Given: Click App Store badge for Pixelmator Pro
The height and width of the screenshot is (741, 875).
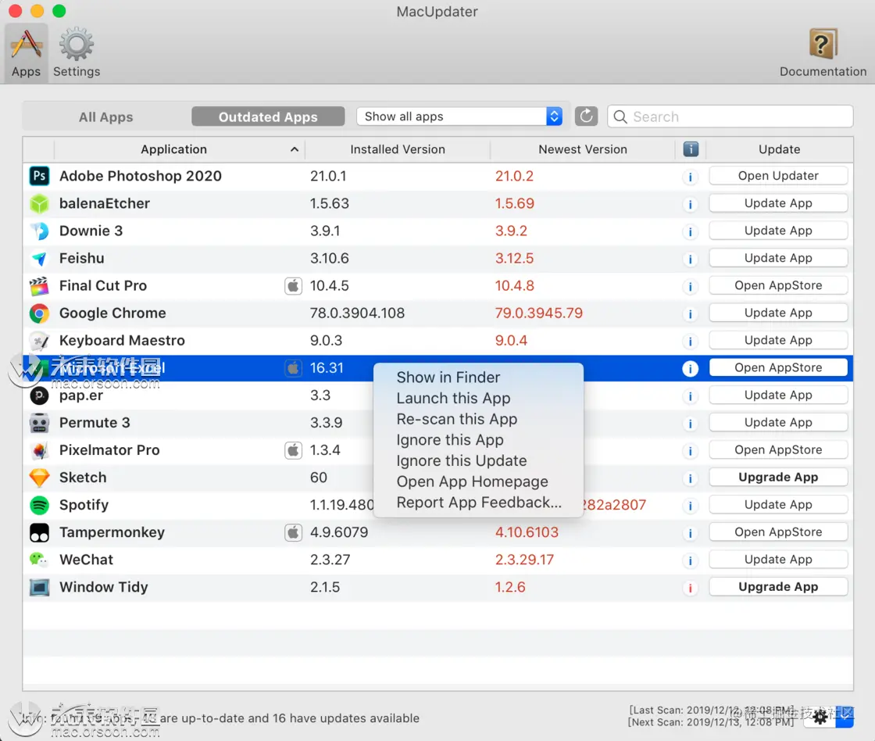Looking at the screenshot, I should tap(293, 450).
